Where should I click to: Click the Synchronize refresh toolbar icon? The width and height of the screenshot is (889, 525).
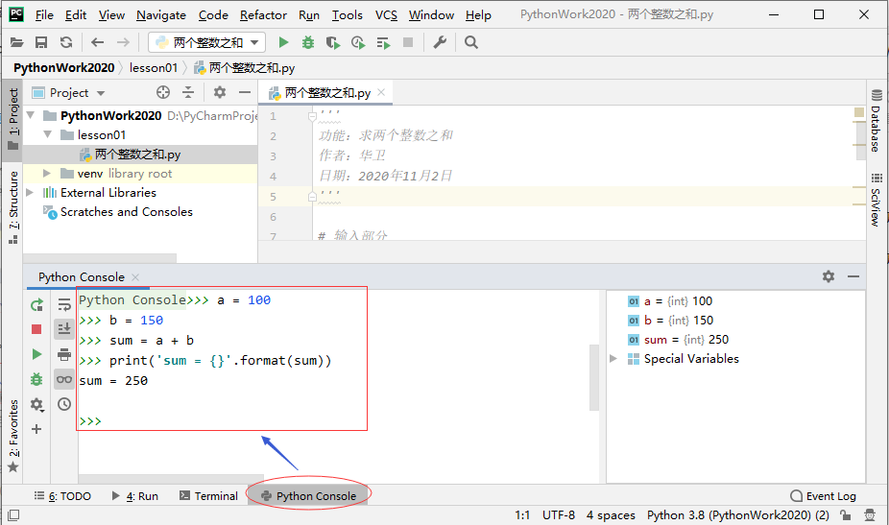tap(66, 42)
